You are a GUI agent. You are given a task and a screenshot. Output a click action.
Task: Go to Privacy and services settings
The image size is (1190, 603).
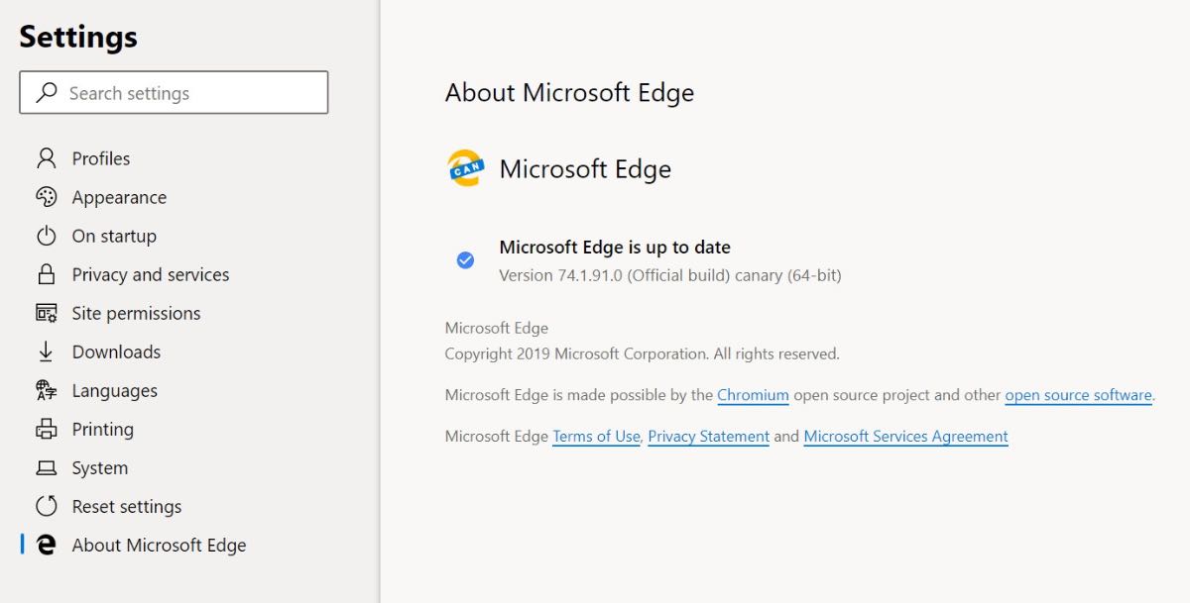click(x=150, y=274)
